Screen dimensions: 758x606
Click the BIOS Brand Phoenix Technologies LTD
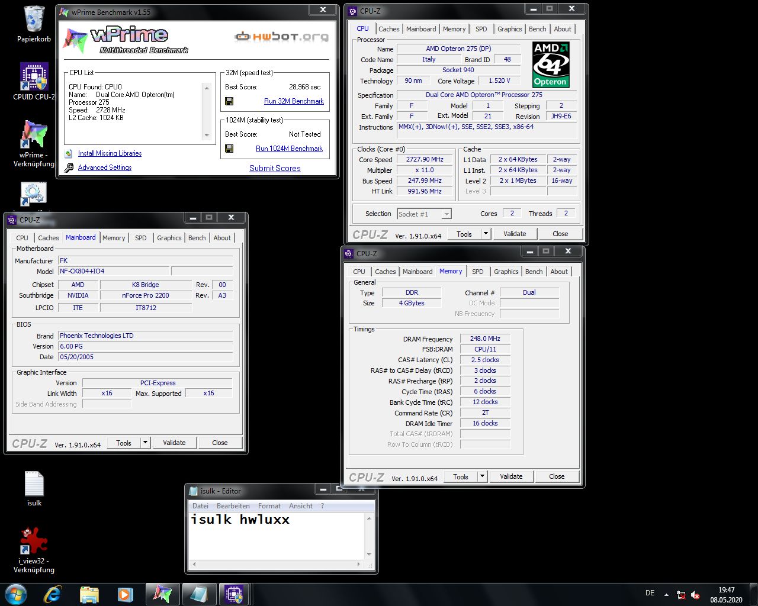pos(145,336)
